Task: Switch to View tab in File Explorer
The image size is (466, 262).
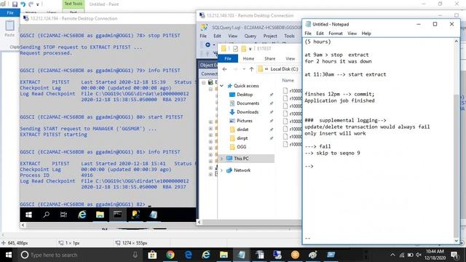Action: (291, 58)
